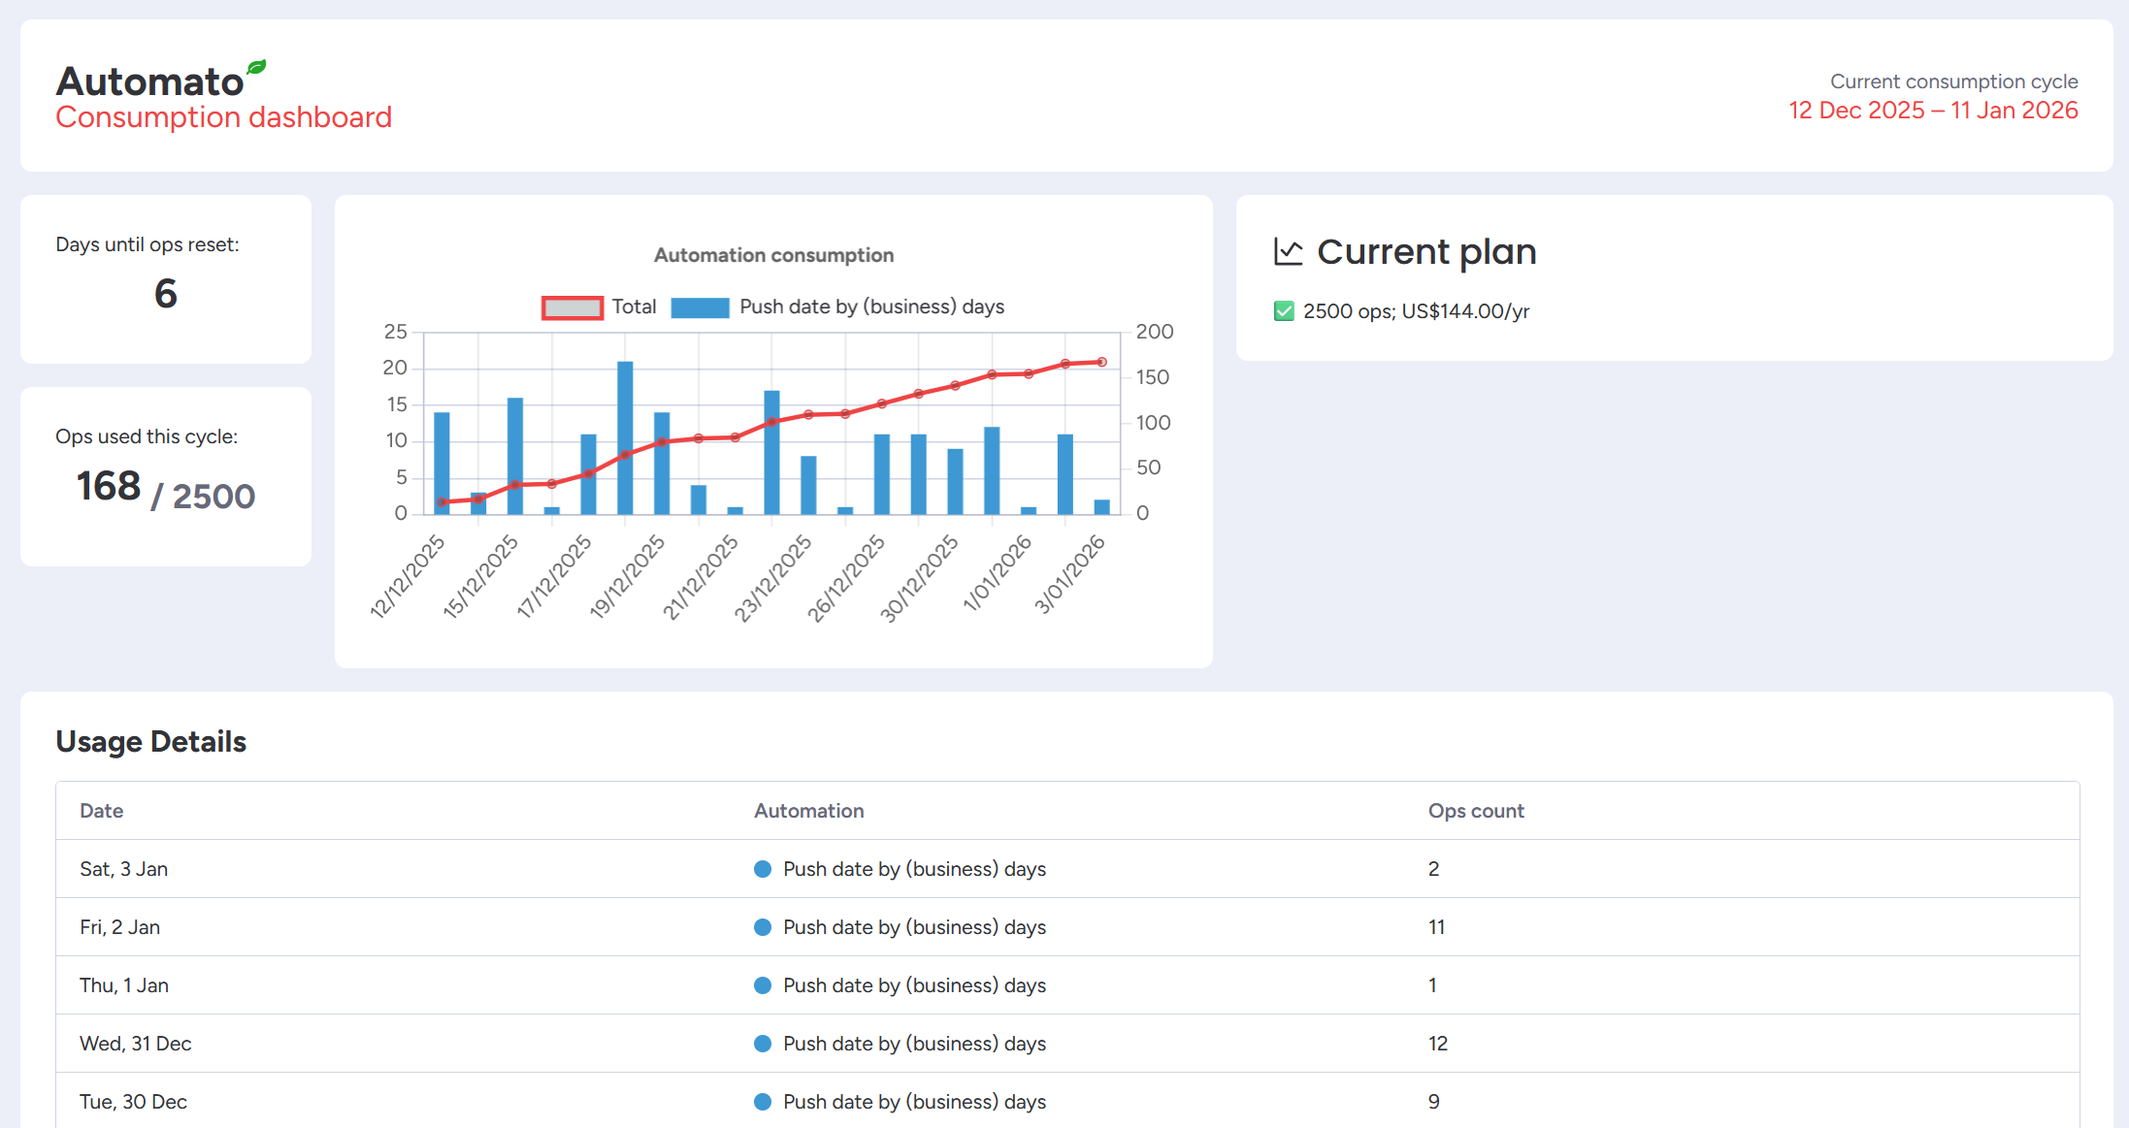Click blue dot in Wed, 31 Dec row

click(x=763, y=1044)
